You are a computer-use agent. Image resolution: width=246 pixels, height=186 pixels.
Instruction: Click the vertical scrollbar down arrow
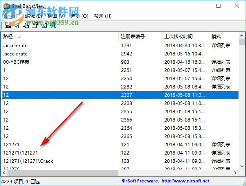point(242,166)
